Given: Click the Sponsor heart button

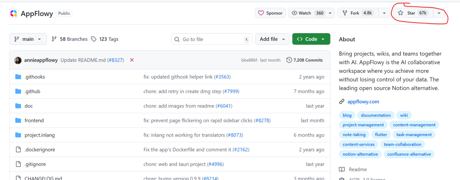Looking at the screenshot, I should point(270,13).
